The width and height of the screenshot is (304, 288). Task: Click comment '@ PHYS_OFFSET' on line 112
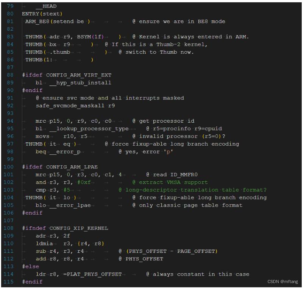tap(141, 259)
